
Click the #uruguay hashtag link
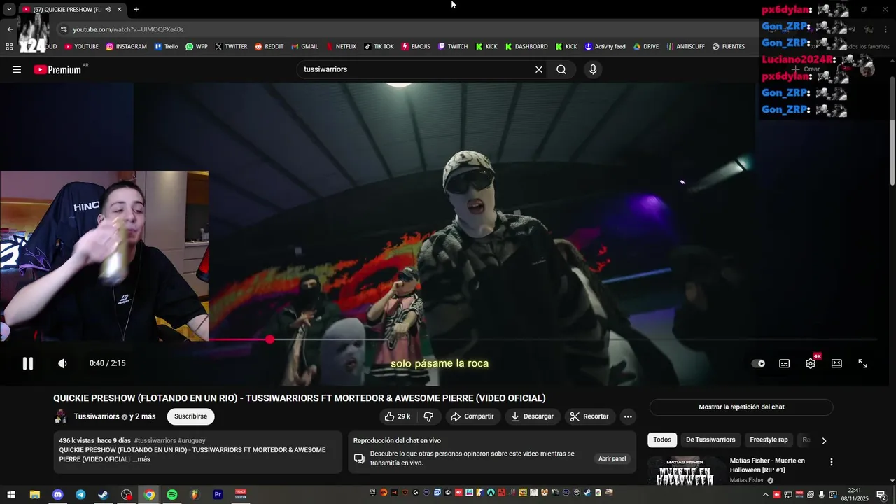[192, 441]
